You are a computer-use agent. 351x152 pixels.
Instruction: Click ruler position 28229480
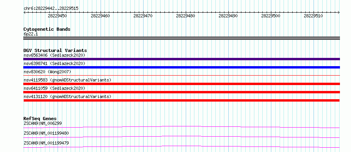pyautogui.click(x=186, y=16)
